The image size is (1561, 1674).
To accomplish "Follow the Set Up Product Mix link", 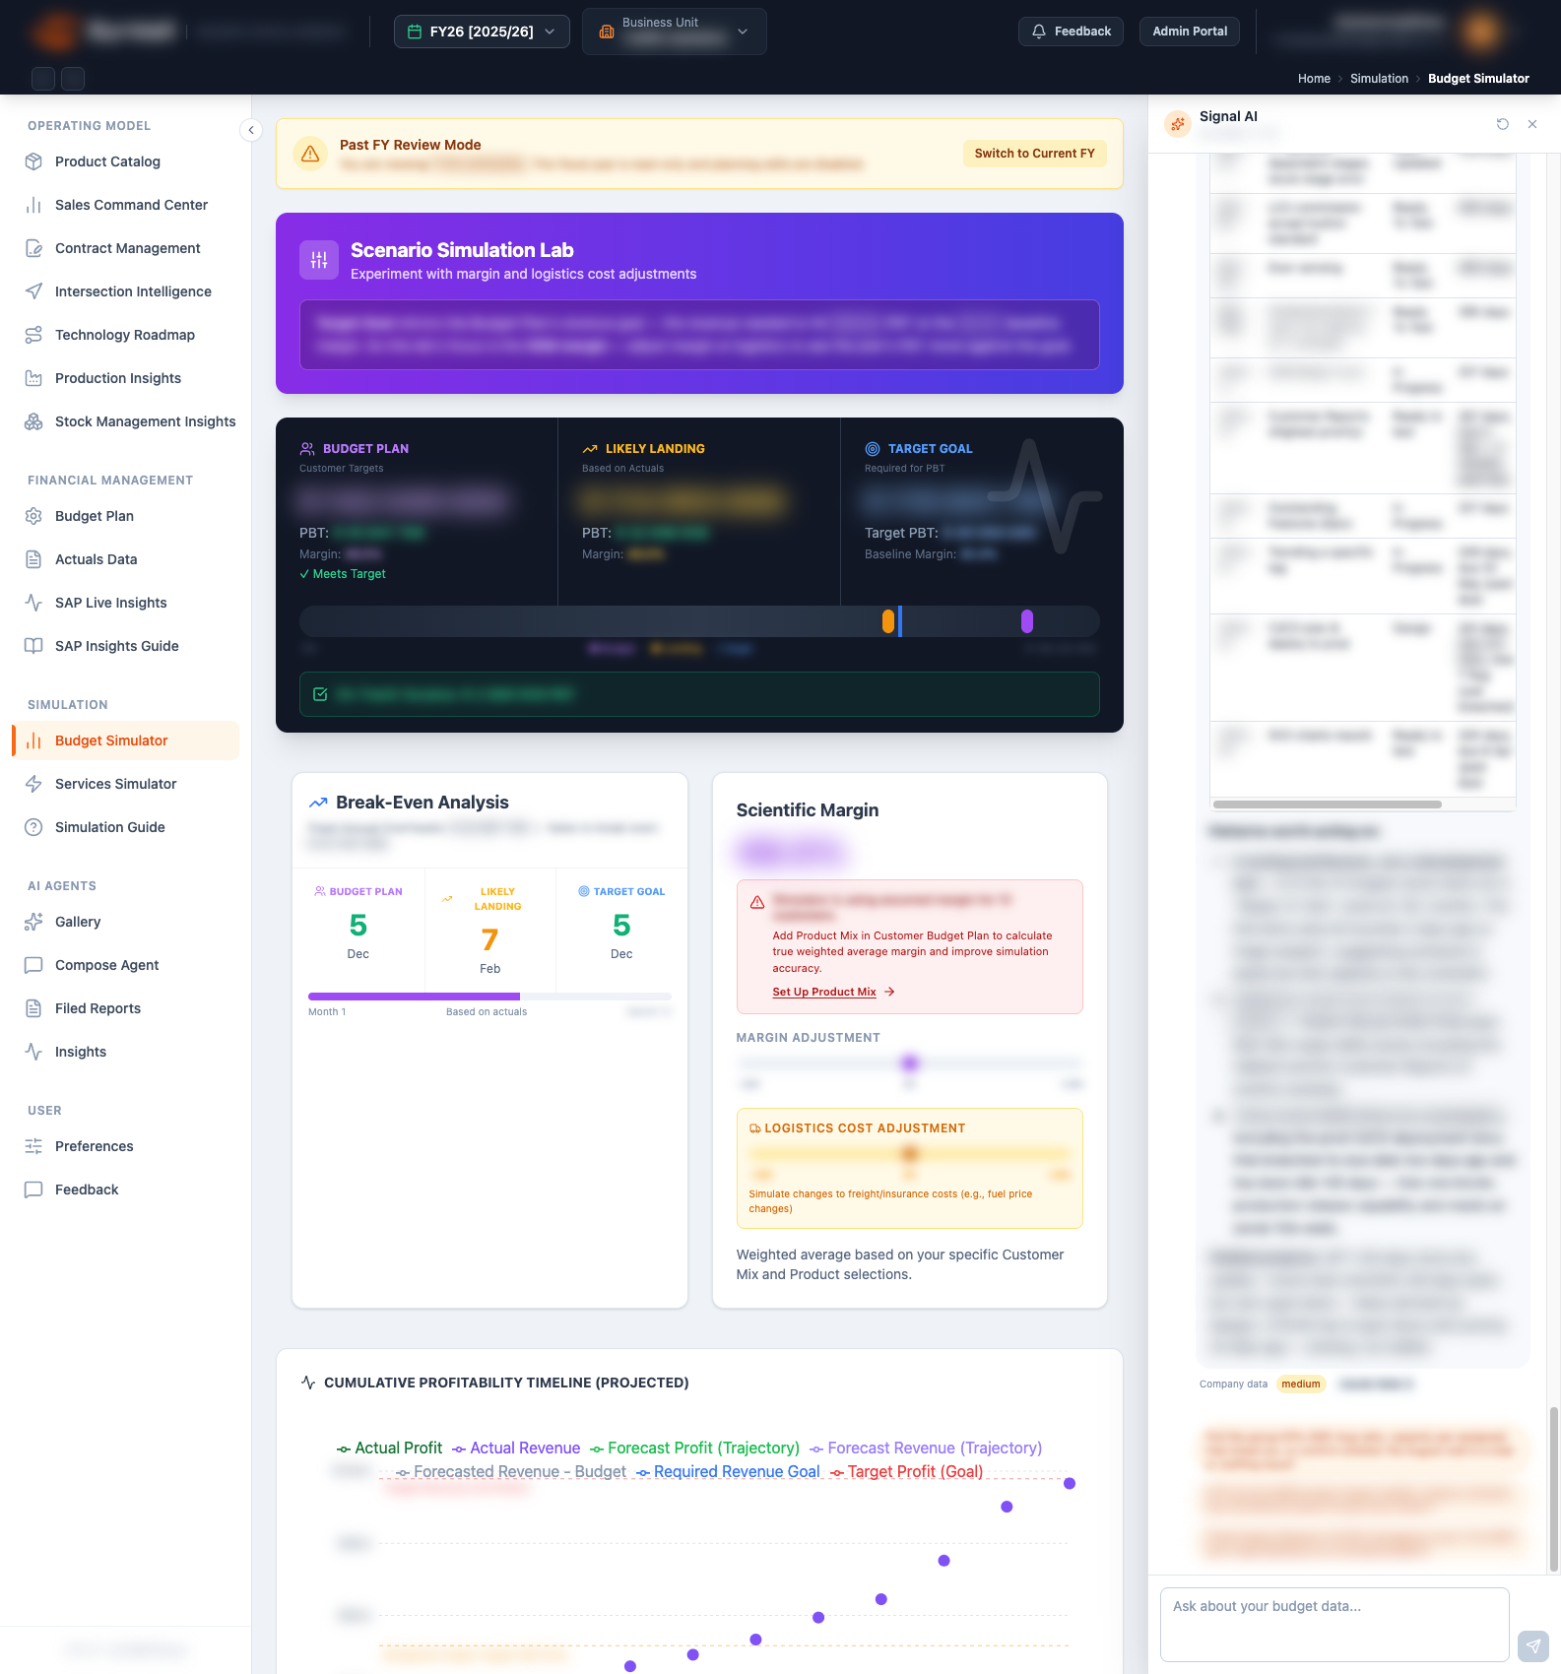I will tap(833, 992).
